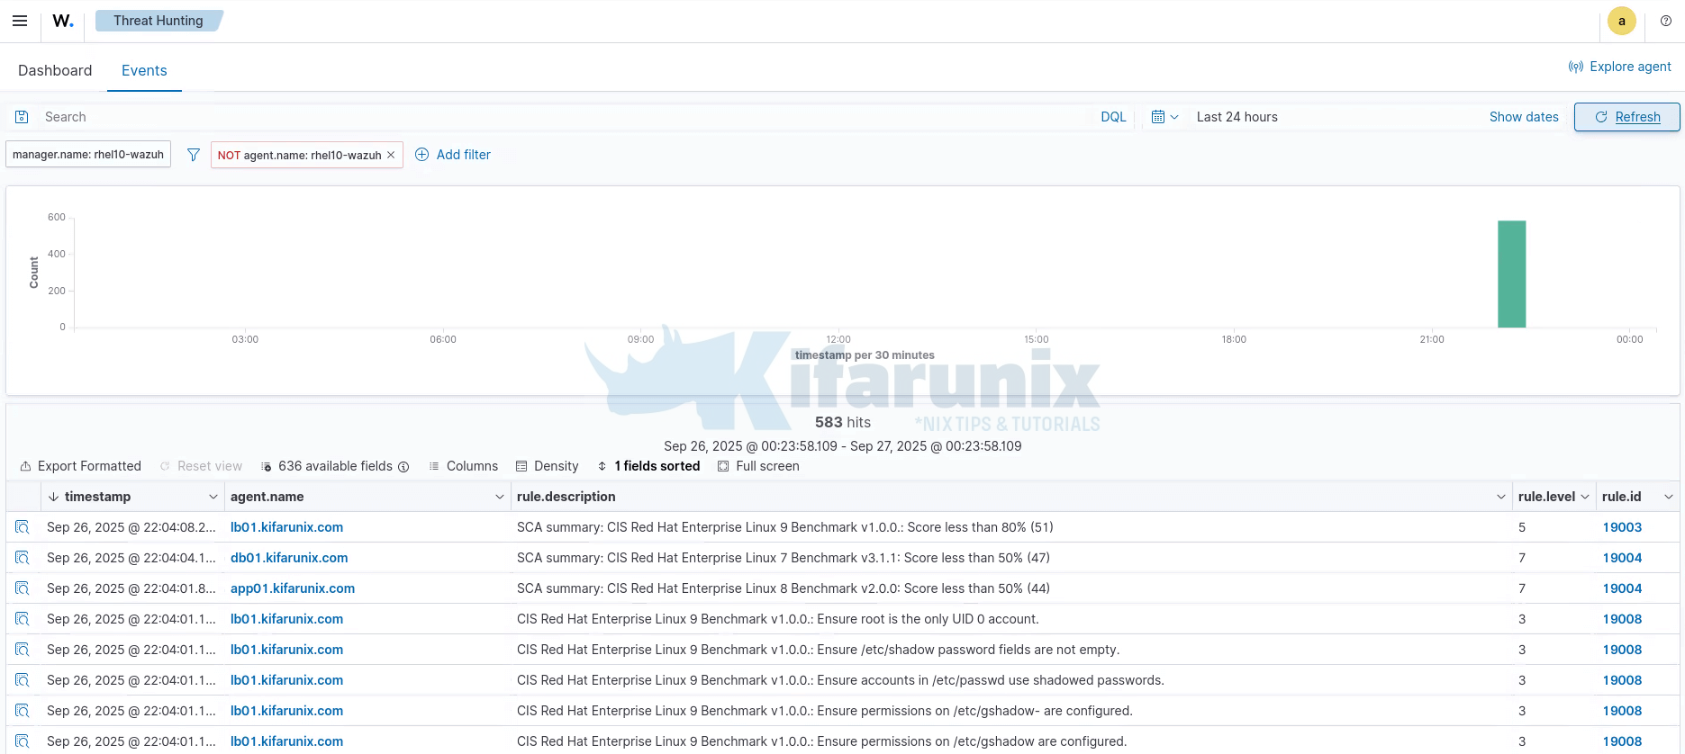Click Export Formatted button

81,466
